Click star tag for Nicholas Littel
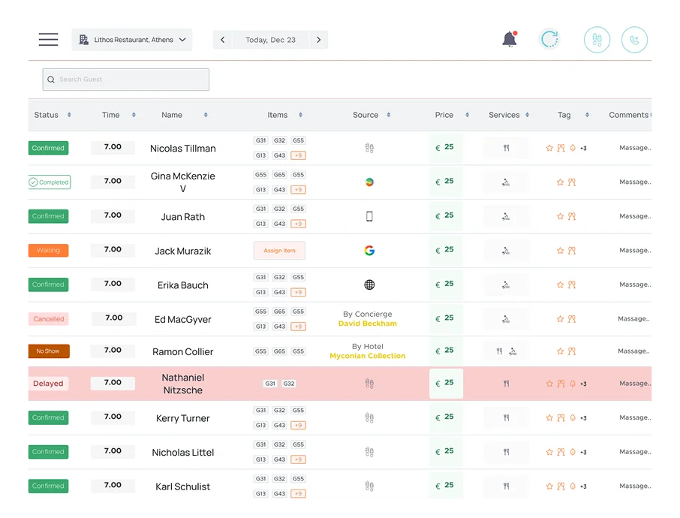This screenshot has width=680, height=518. (549, 452)
